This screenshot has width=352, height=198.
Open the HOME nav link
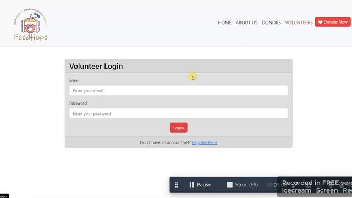[x=225, y=23]
